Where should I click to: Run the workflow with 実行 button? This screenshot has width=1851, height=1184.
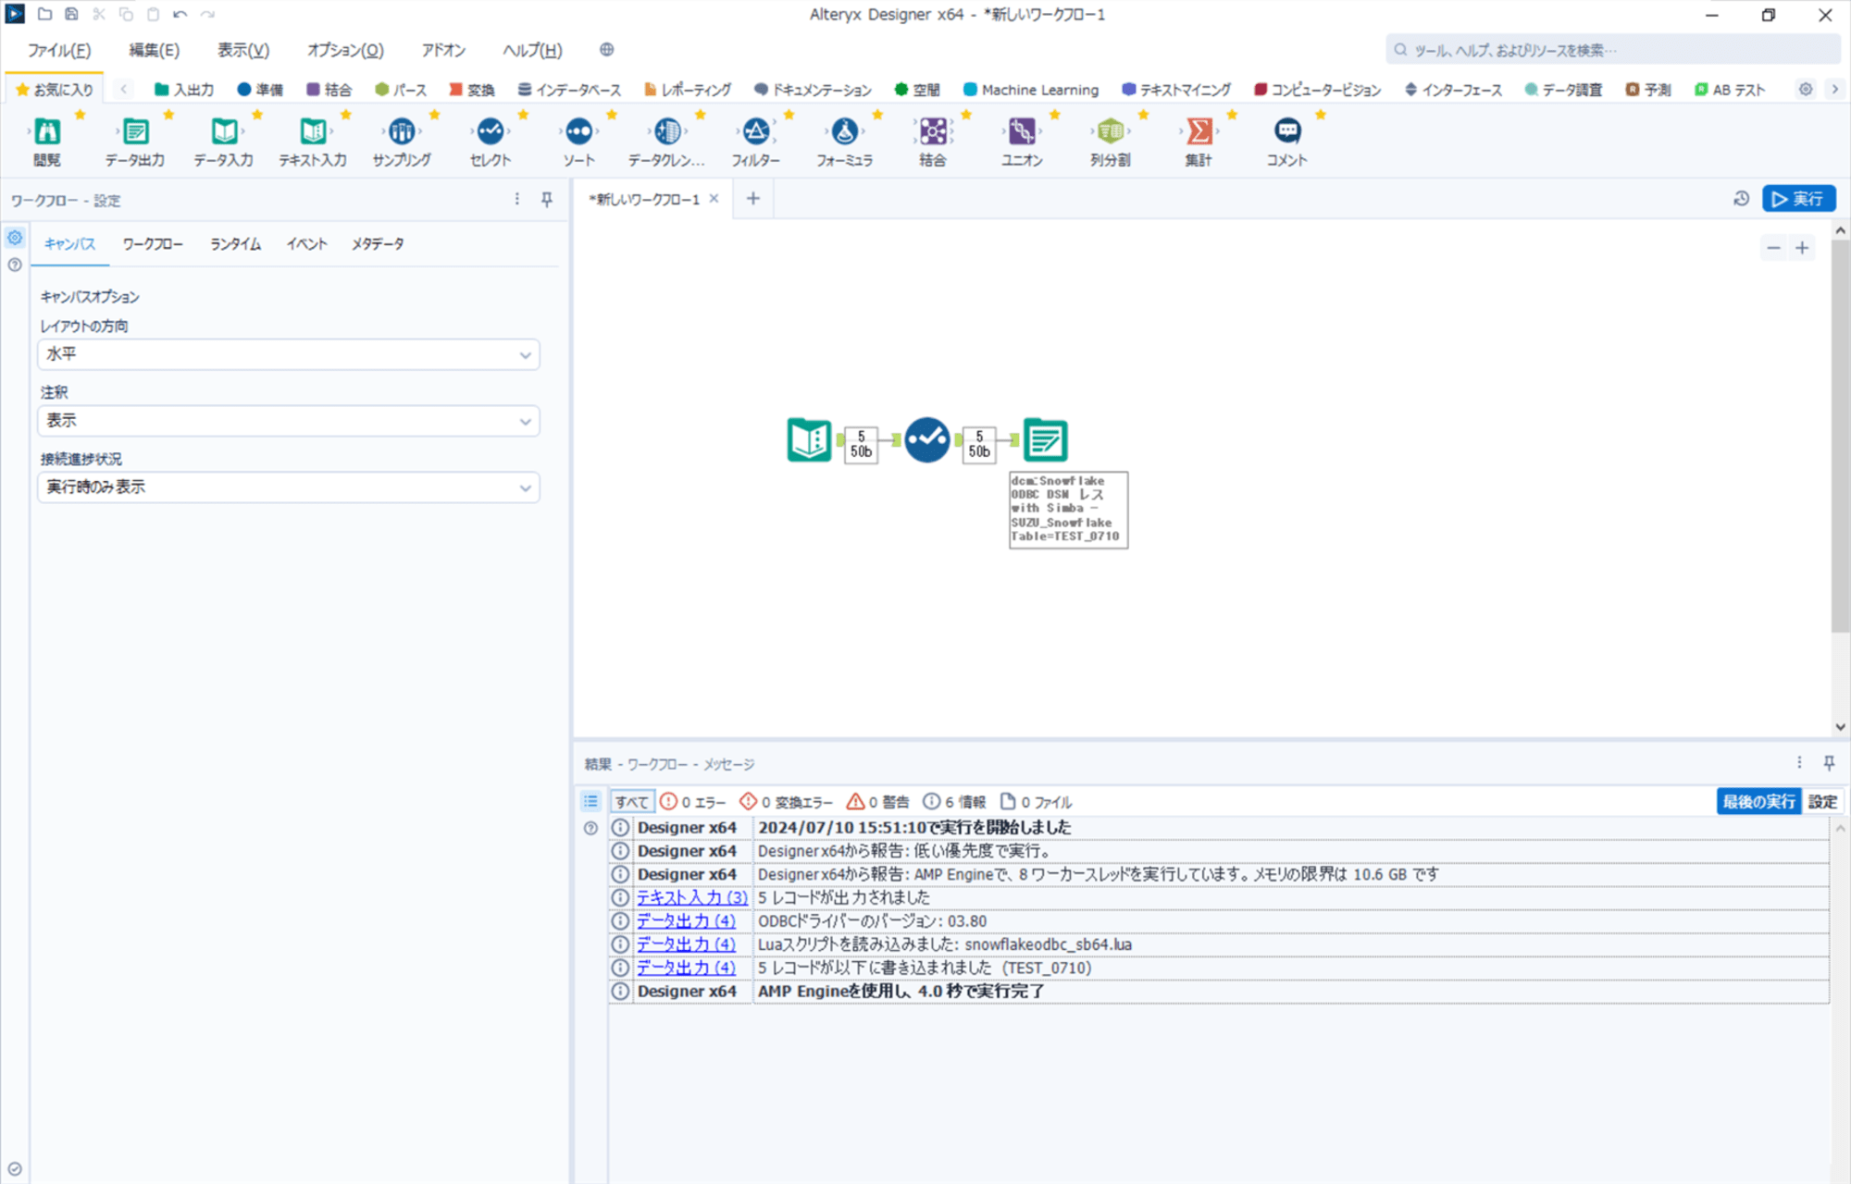tap(1798, 199)
